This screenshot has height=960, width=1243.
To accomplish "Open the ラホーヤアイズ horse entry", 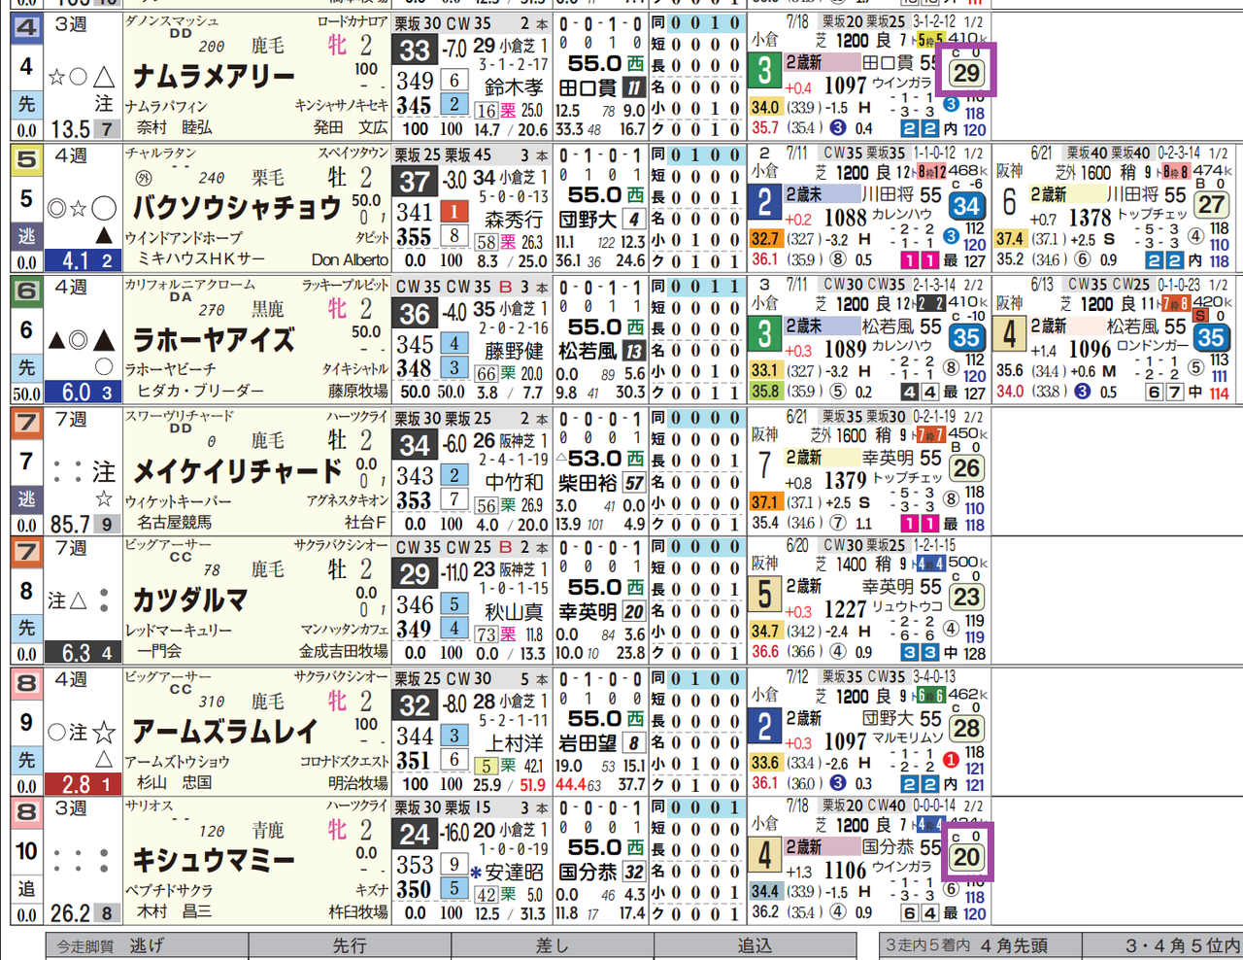I will coord(213,340).
